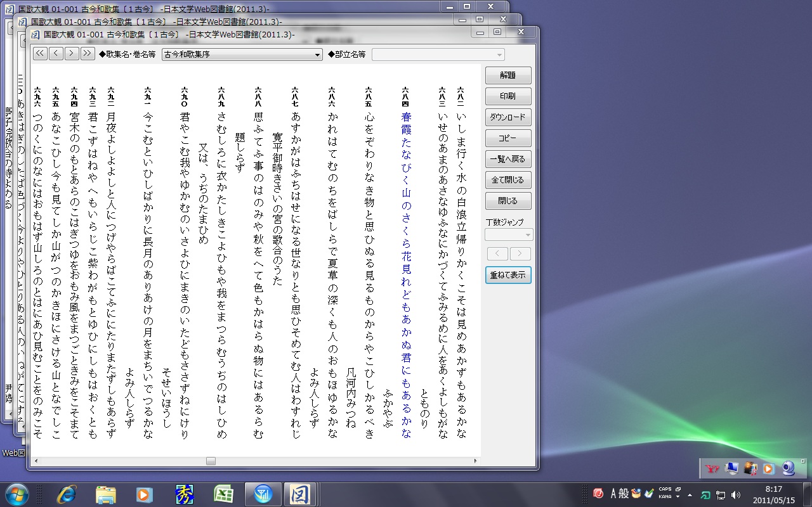Click poem line つのくにのなにはおもはず山しろの
812x507 pixels.
37,275
